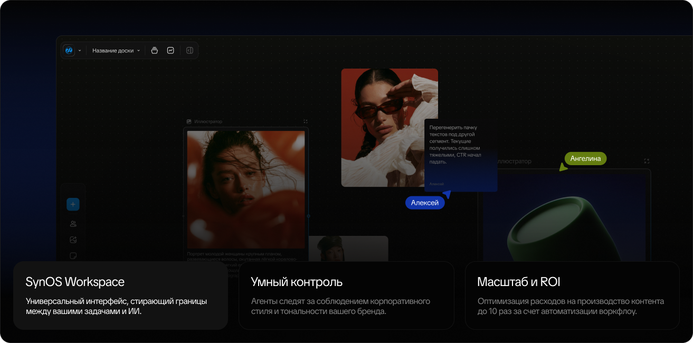Select the Масштаб и ROI card
This screenshot has height=343, width=693.
[572, 296]
